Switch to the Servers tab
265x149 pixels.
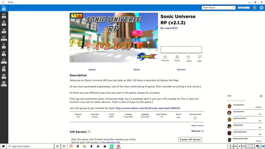coord(181,69)
